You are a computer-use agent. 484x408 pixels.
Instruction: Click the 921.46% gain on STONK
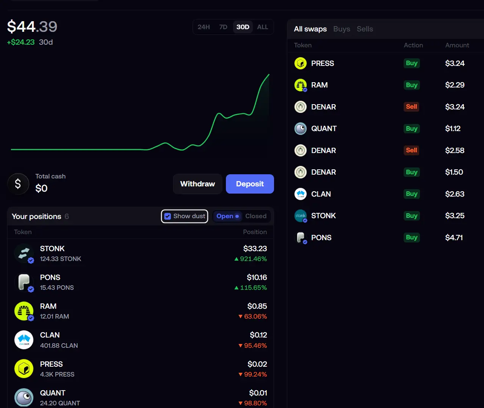(x=251, y=259)
